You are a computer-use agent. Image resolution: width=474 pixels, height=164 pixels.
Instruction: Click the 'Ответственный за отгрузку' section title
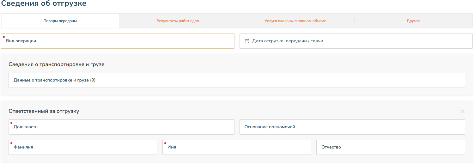(x=44, y=111)
